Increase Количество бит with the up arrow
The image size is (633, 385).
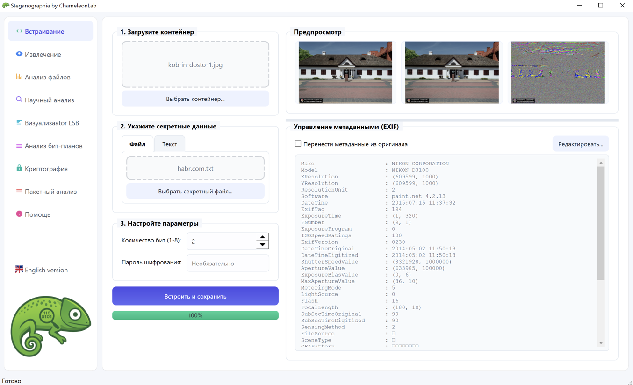coord(262,236)
